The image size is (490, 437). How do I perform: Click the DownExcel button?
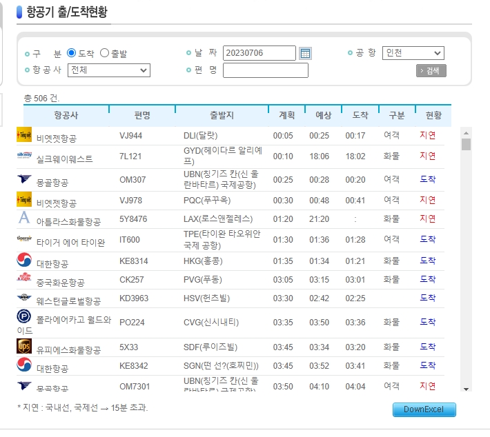pyautogui.click(x=424, y=409)
